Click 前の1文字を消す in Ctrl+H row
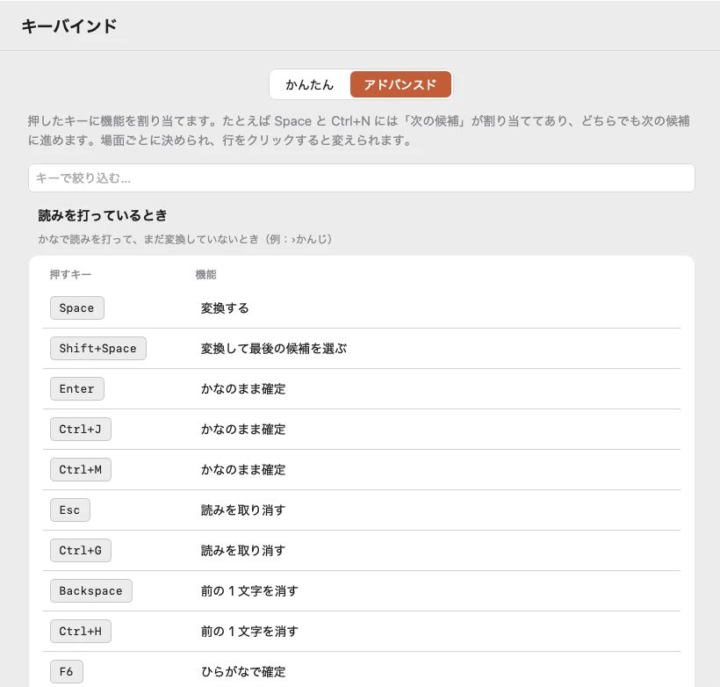Viewport: 720px width, 687px height. point(249,632)
